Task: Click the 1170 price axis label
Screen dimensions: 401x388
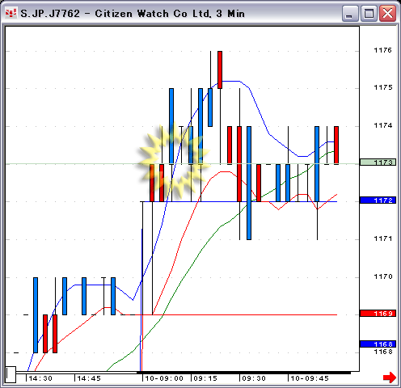Action: point(382,276)
